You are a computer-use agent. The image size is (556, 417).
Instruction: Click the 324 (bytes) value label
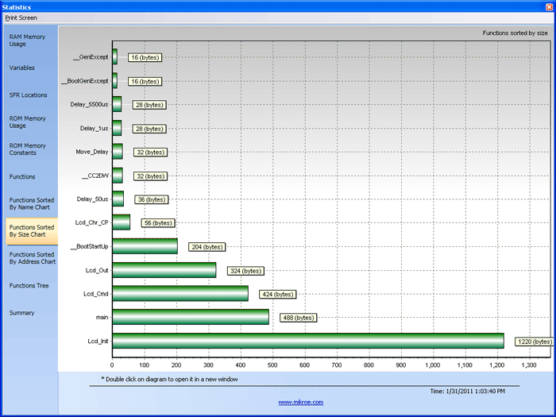pyautogui.click(x=245, y=271)
